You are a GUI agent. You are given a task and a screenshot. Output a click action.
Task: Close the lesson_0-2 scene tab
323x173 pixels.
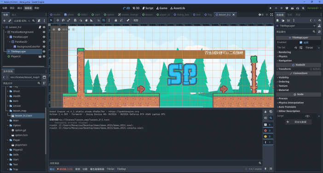point(234,15)
